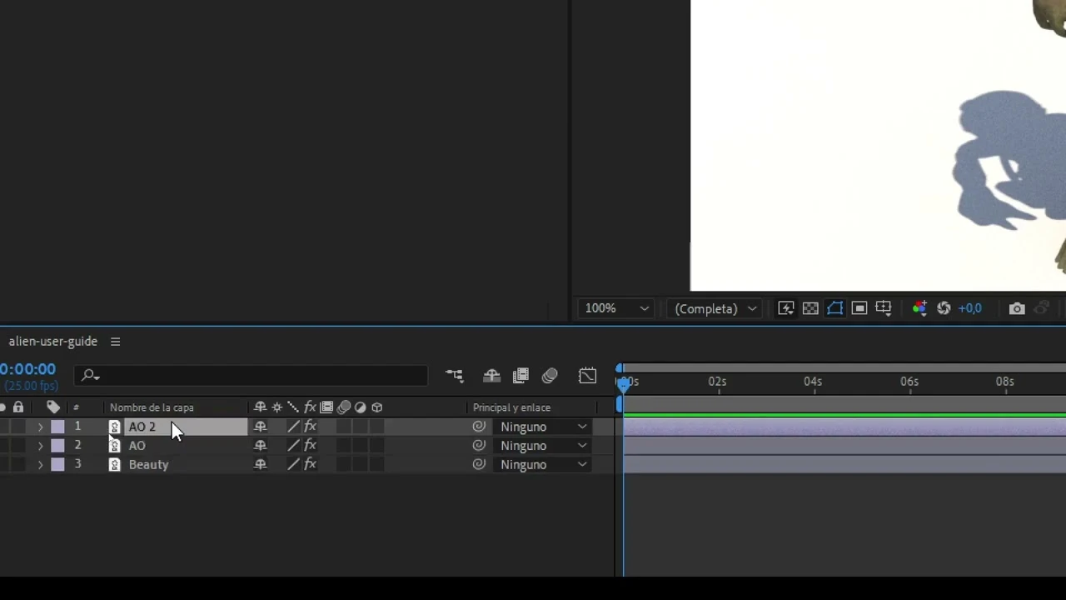Expand the AO layer properties
1066x600 pixels.
point(40,446)
